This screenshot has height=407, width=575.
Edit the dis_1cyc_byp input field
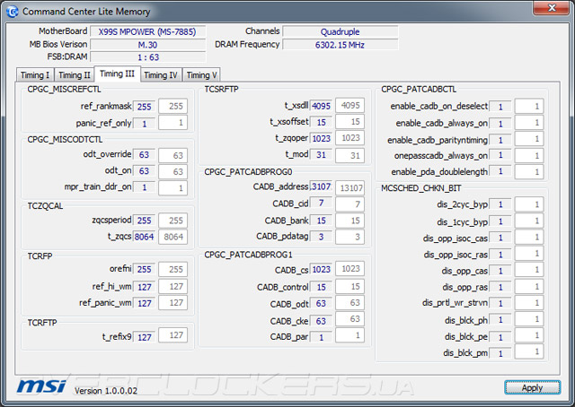click(529, 221)
